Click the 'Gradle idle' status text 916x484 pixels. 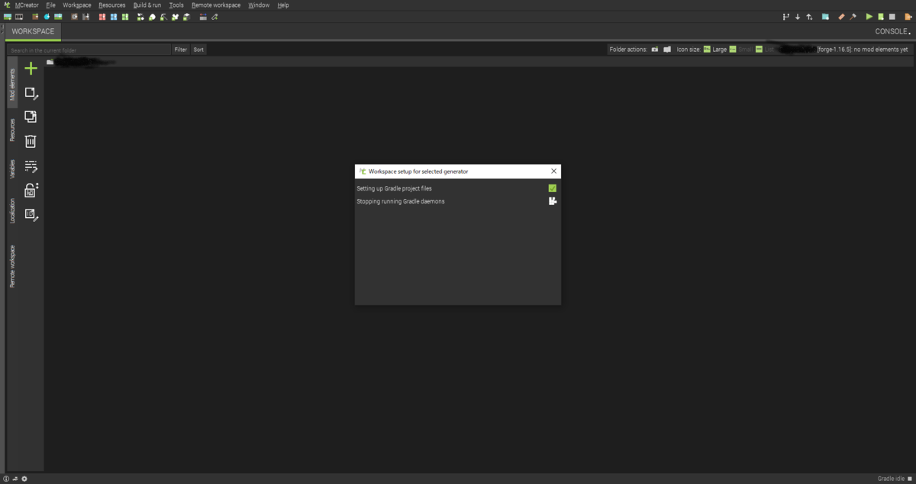pyautogui.click(x=890, y=479)
